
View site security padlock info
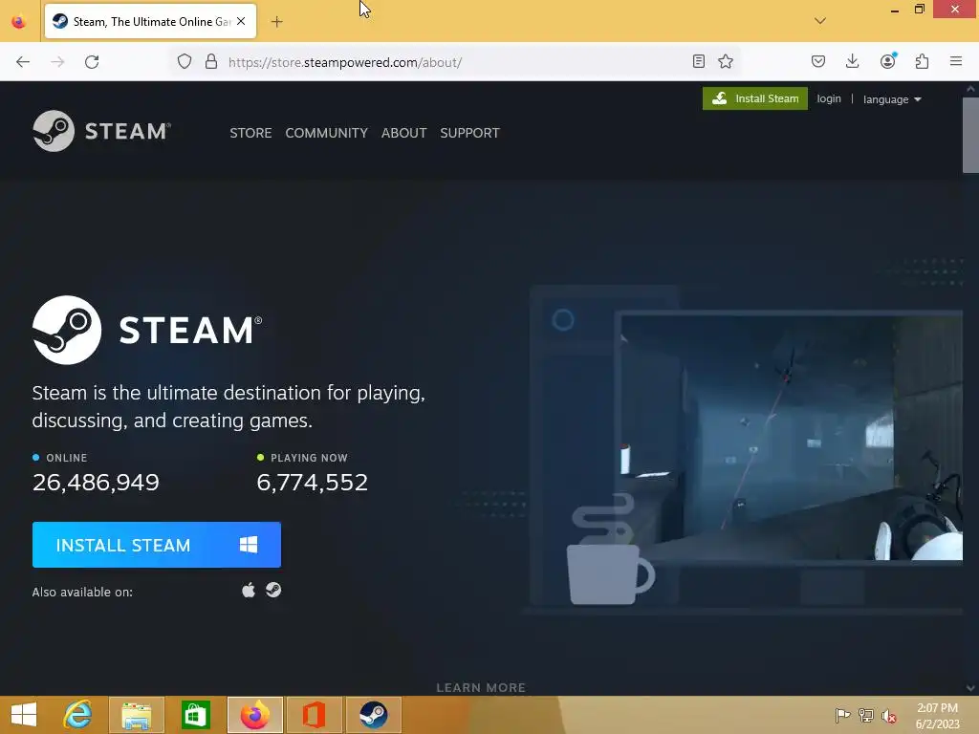point(211,62)
